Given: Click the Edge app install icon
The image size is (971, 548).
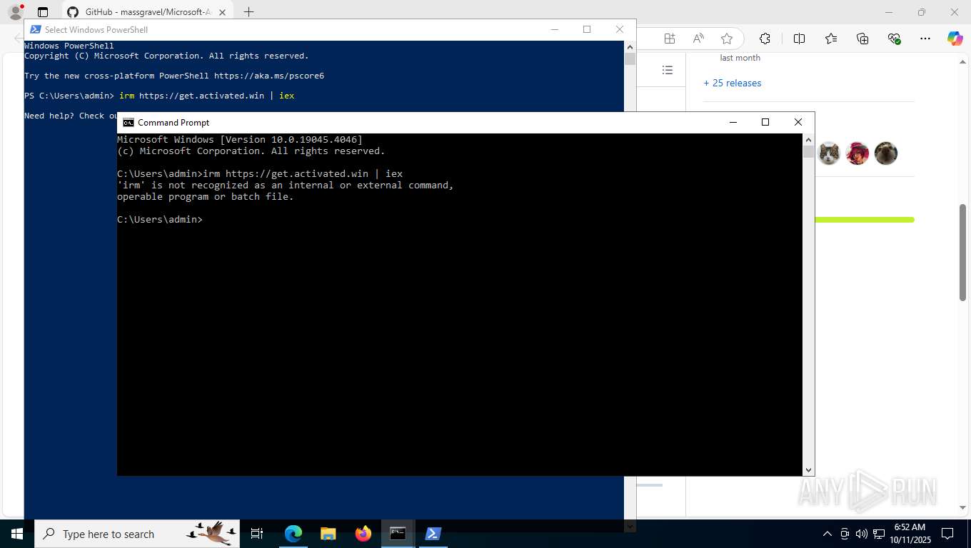Looking at the screenshot, I should (x=669, y=39).
